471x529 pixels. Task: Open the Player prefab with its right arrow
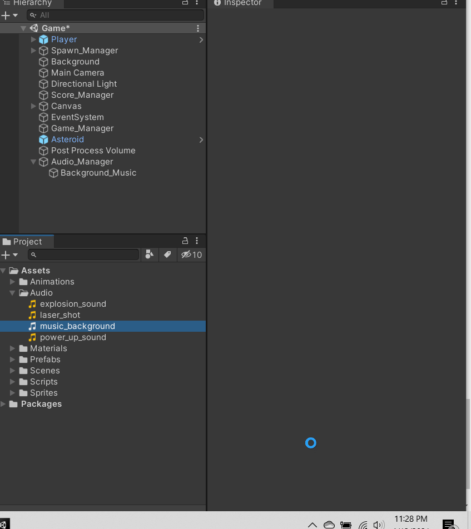[x=201, y=40]
